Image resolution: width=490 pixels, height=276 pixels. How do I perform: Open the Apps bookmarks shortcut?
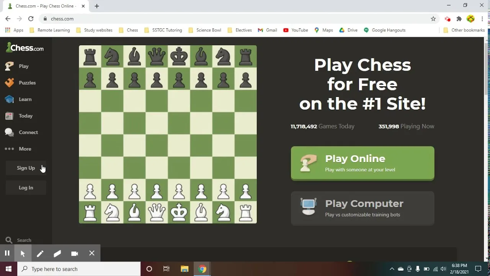[x=14, y=30]
